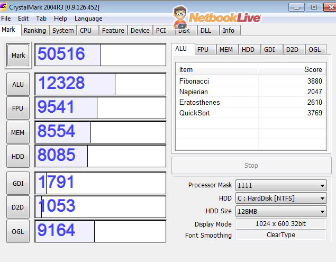Run the D2D benchmark button
The height and width of the screenshot is (262, 336).
tap(18, 207)
